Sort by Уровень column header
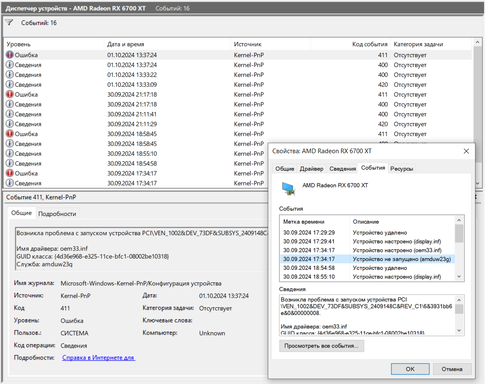Screen dimensions: 485x384 [x=54, y=44]
